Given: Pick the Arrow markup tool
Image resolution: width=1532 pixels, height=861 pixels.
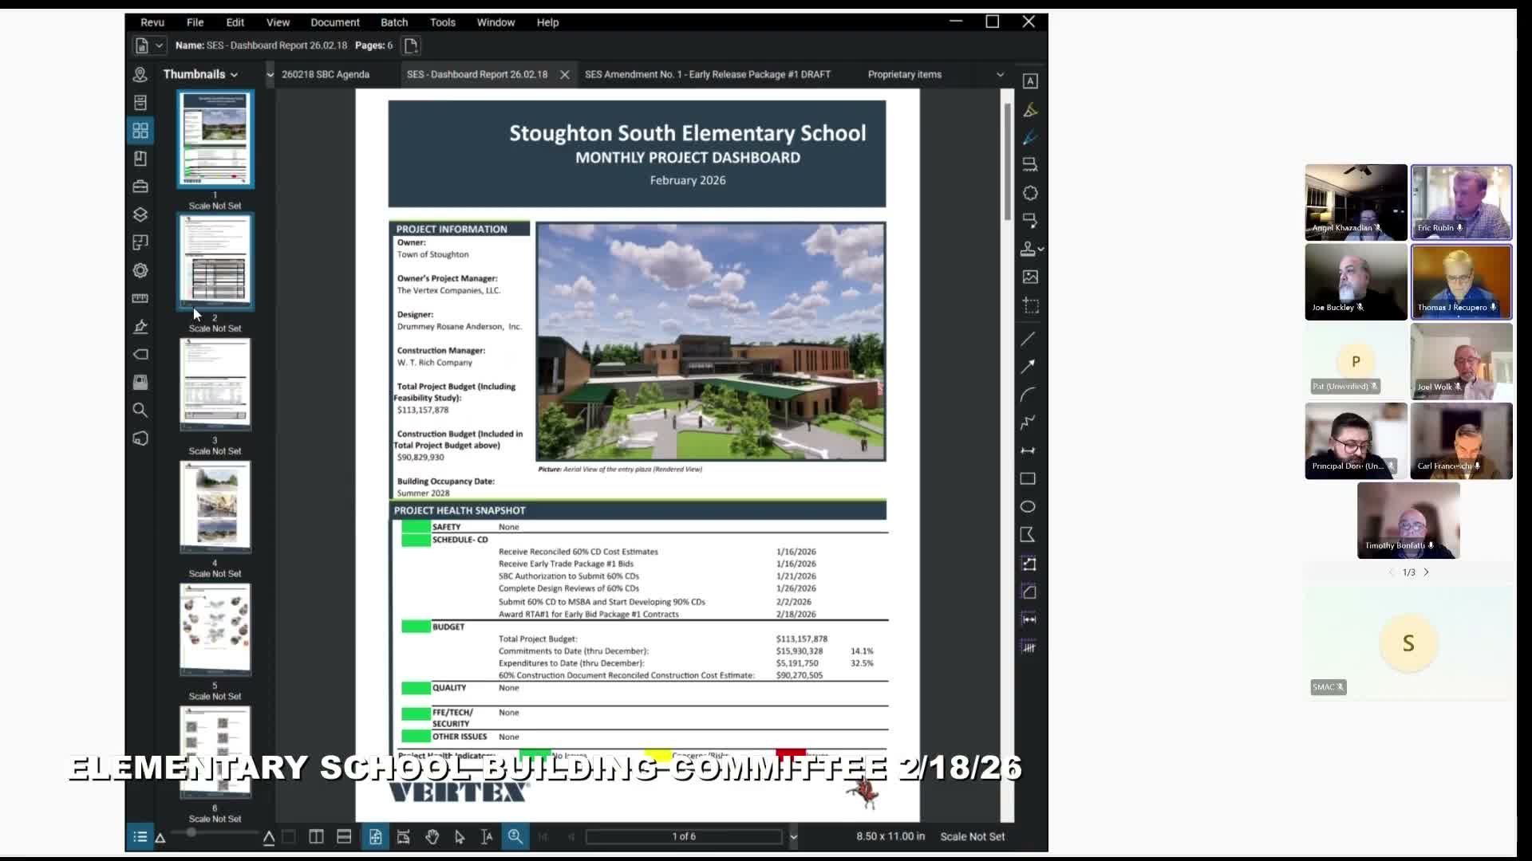Looking at the screenshot, I should coord(1028,367).
